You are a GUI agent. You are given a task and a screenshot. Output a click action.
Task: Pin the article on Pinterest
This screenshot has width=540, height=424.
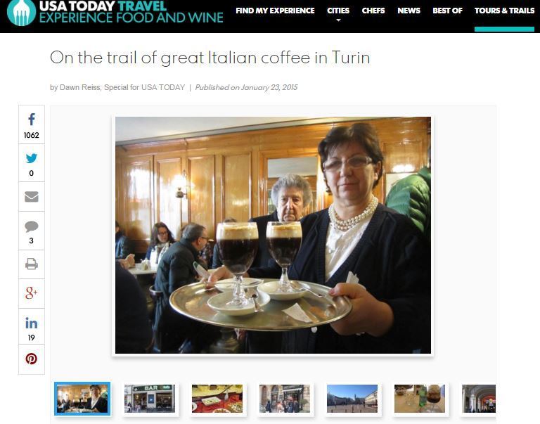[x=32, y=359]
